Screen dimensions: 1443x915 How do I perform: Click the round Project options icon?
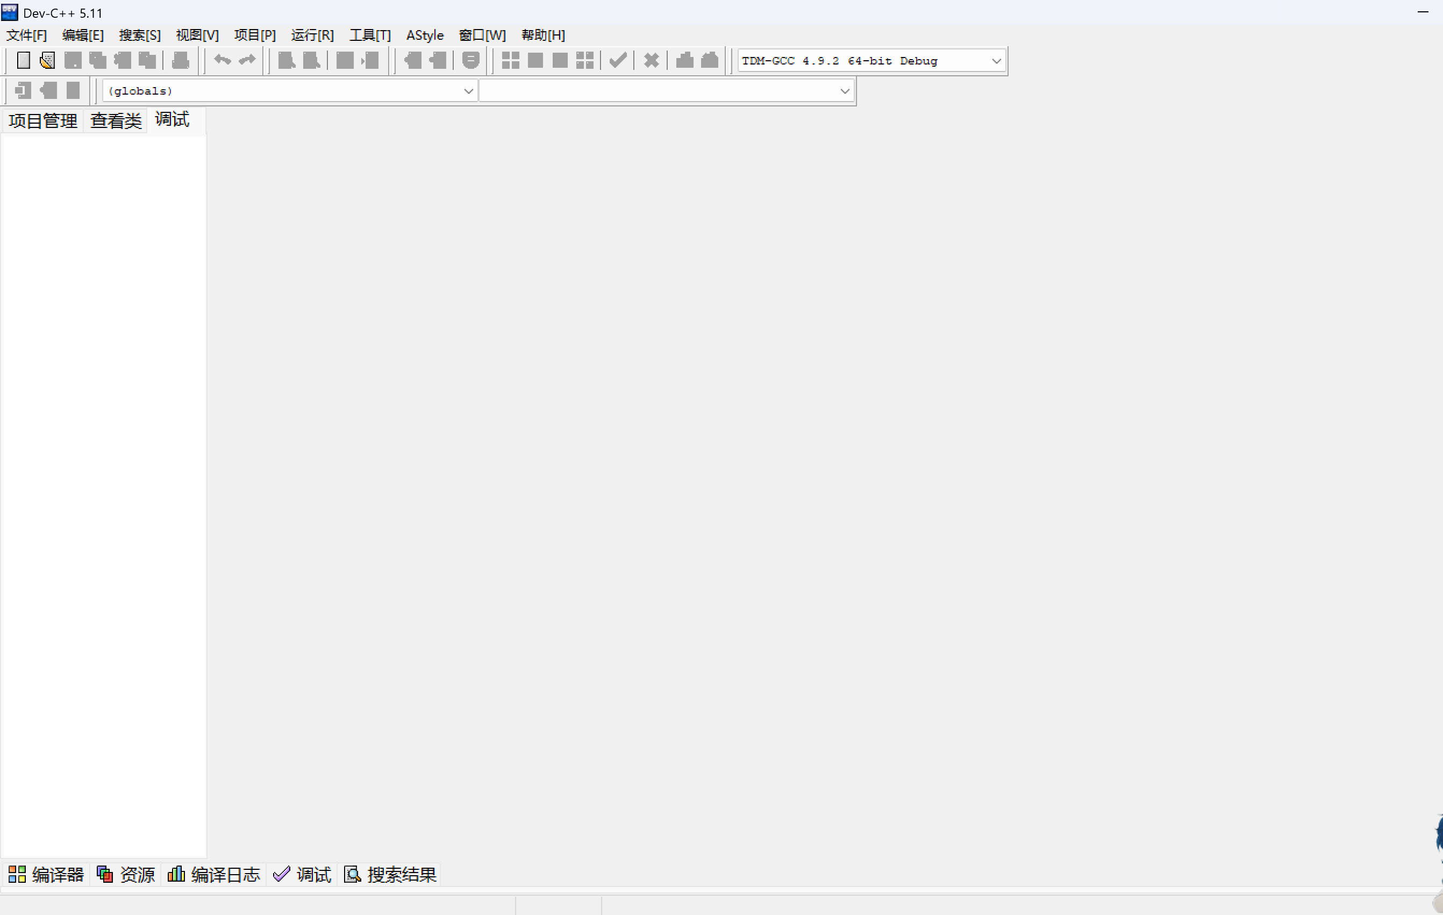pyautogui.click(x=471, y=61)
